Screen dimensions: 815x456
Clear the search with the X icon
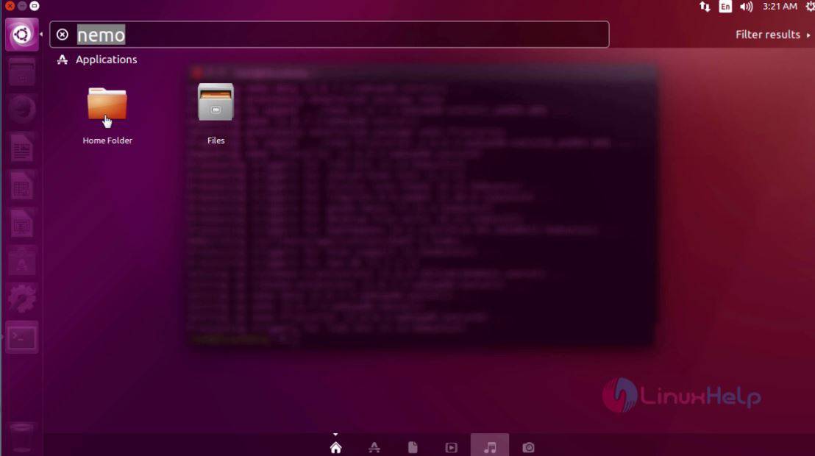[x=63, y=35]
